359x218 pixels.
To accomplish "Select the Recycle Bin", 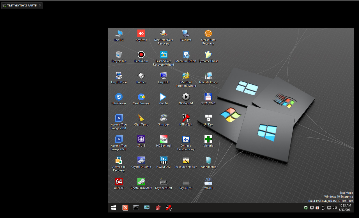I will (119, 57).
